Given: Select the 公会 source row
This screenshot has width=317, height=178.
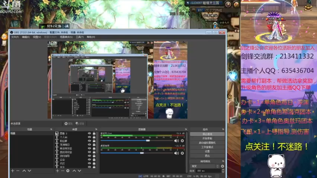Looking at the screenshot, I should [x=76, y=159].
